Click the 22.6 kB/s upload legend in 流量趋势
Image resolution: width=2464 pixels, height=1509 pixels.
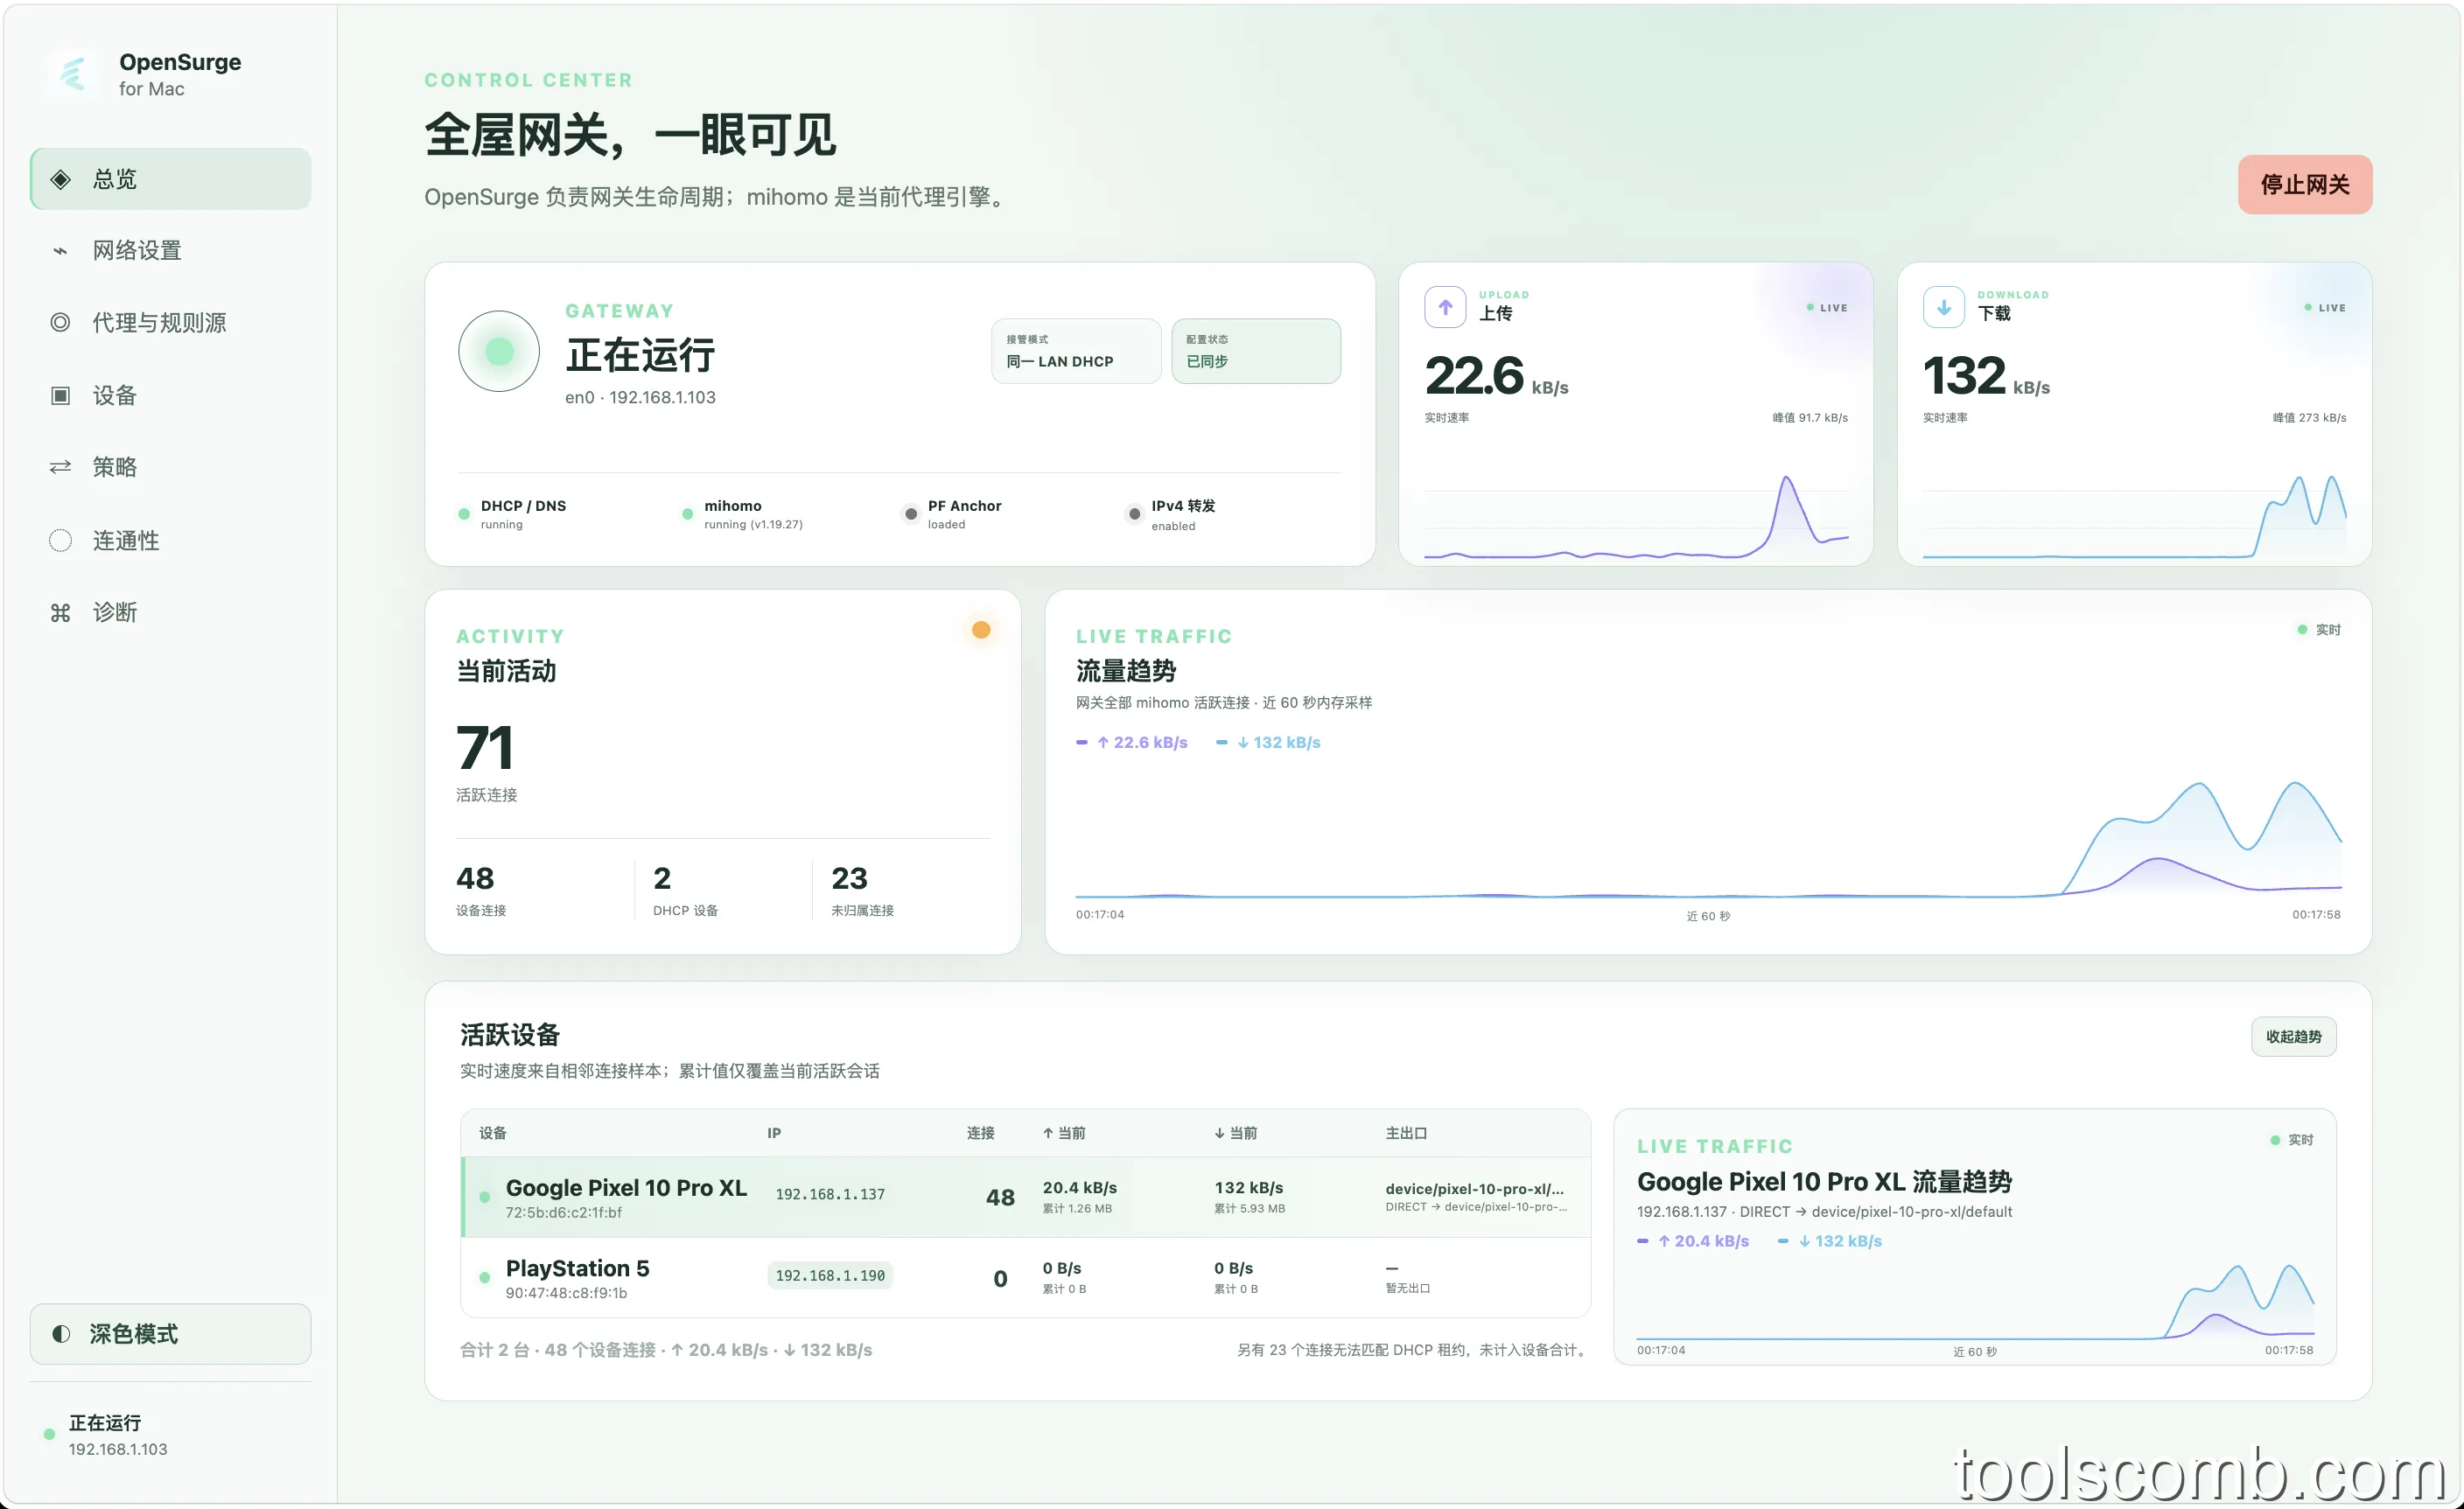coord(1132,742)
